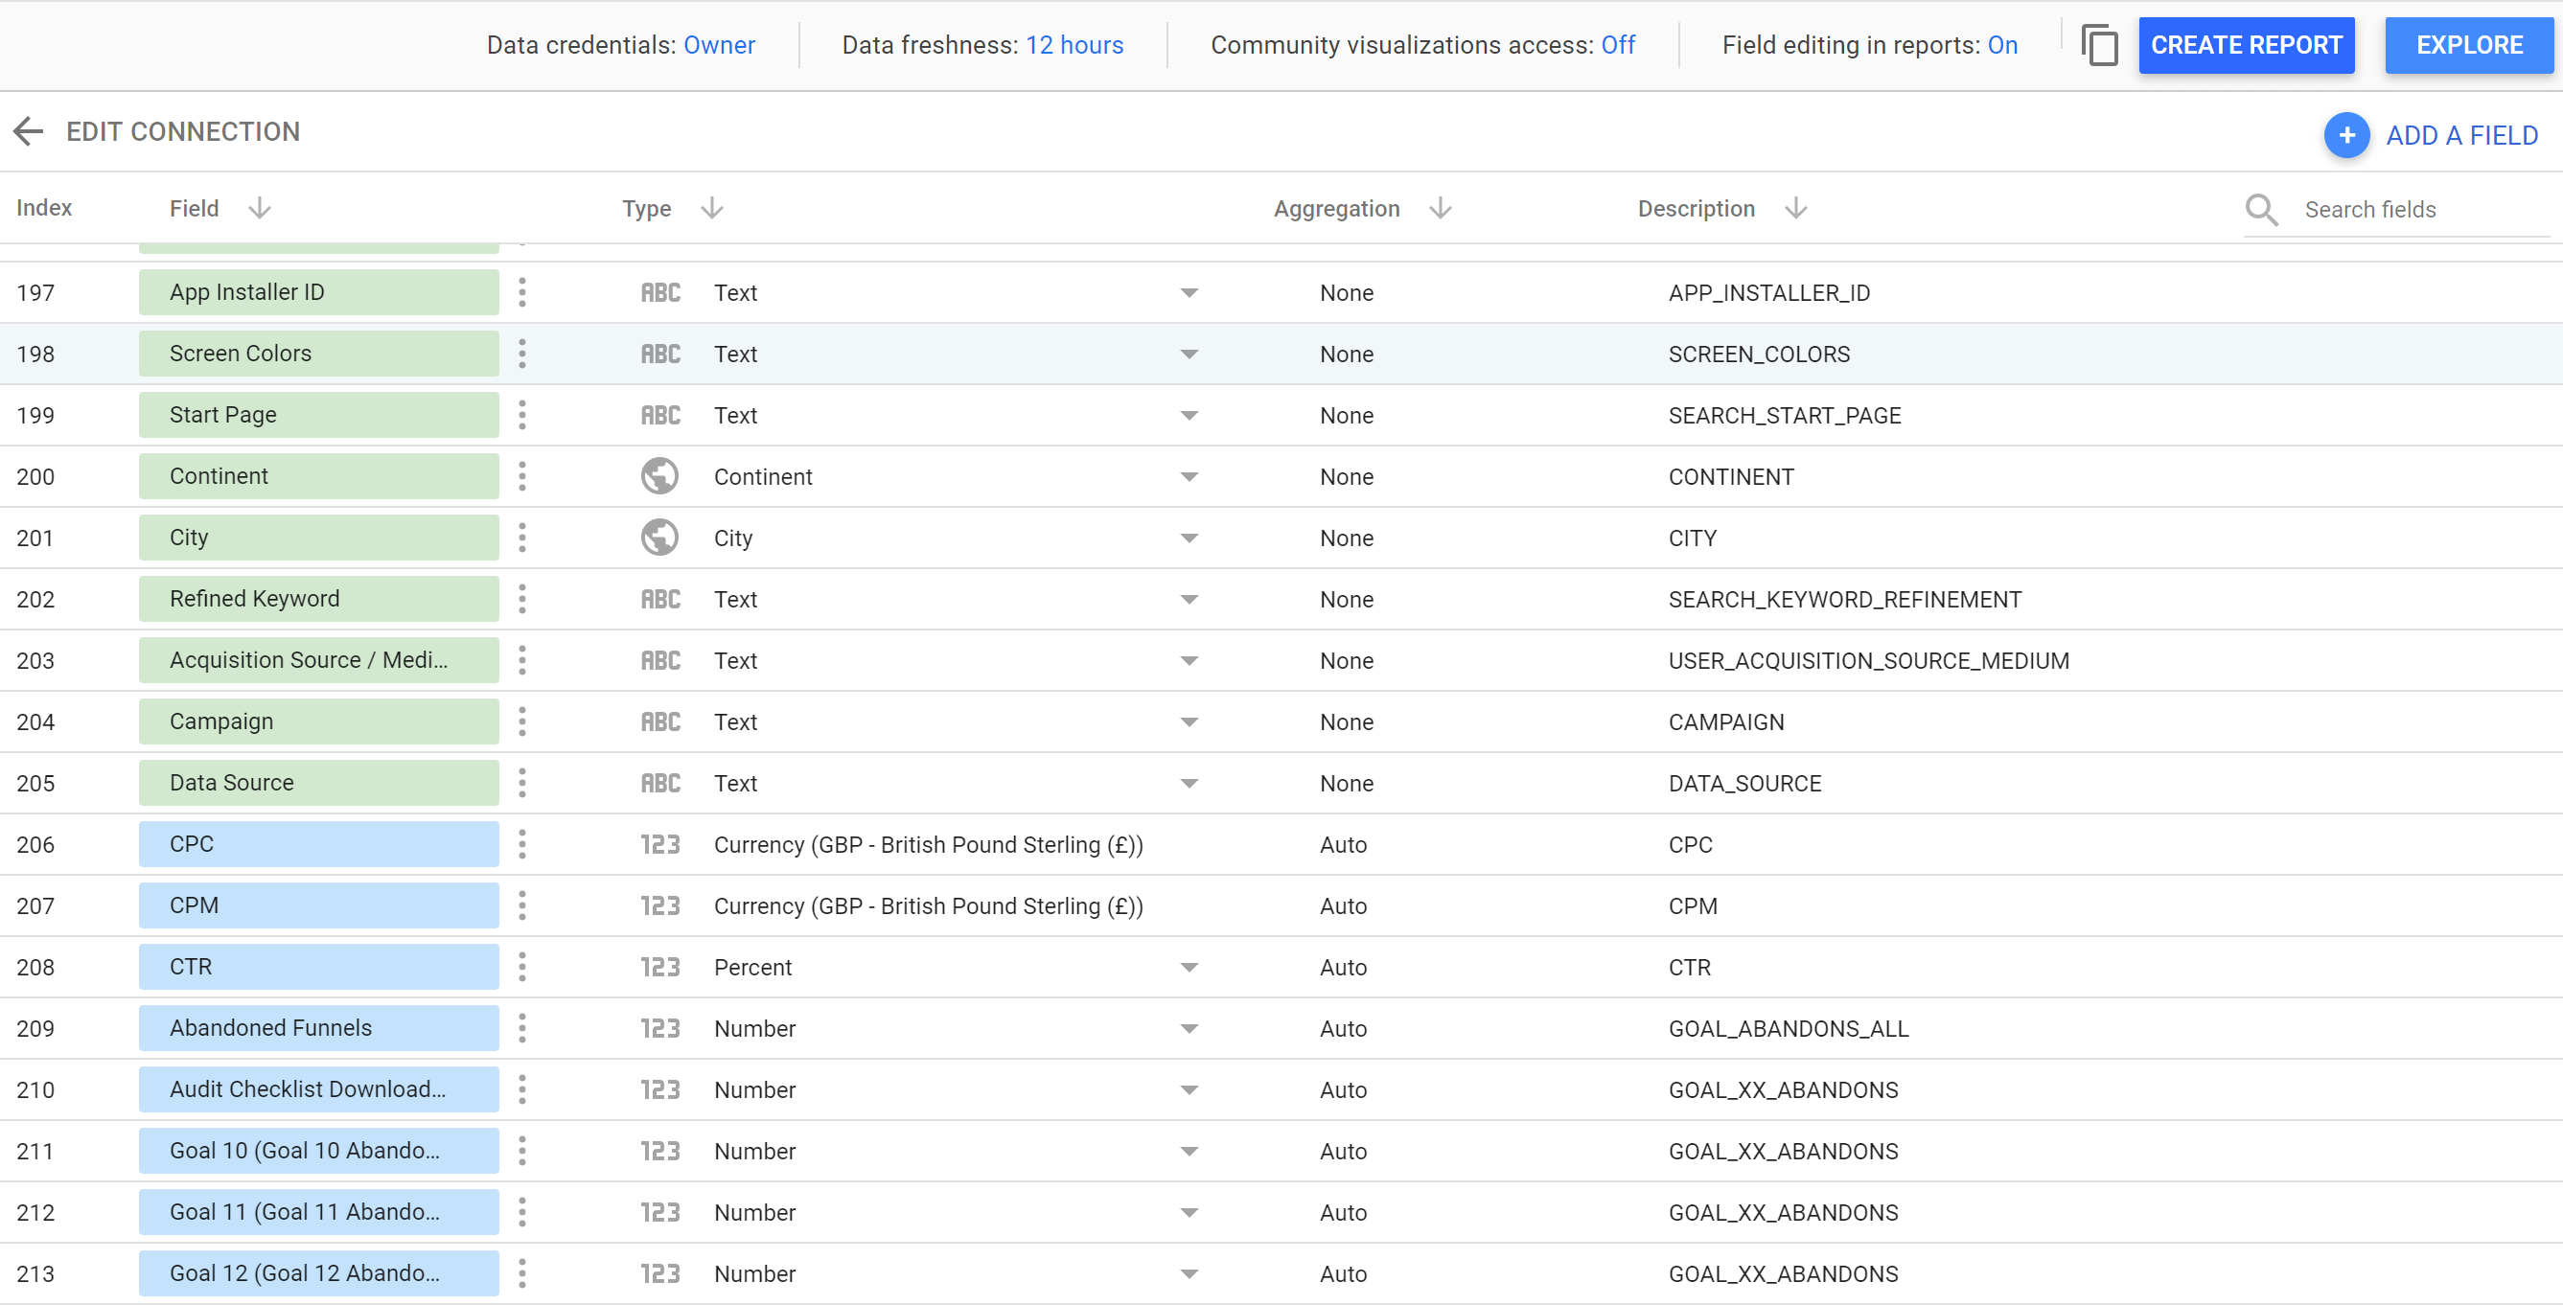Click the back arrow beside Edit Connection

pos(29,131)
